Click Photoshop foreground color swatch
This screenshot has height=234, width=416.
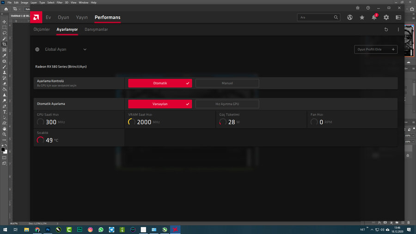point(3,150)
